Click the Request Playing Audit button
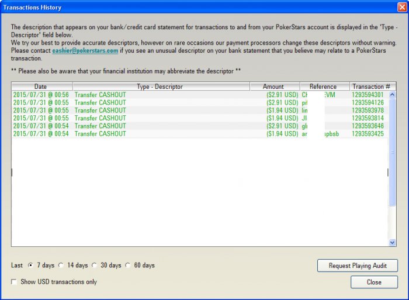409x300 pixels. (358, 265)
